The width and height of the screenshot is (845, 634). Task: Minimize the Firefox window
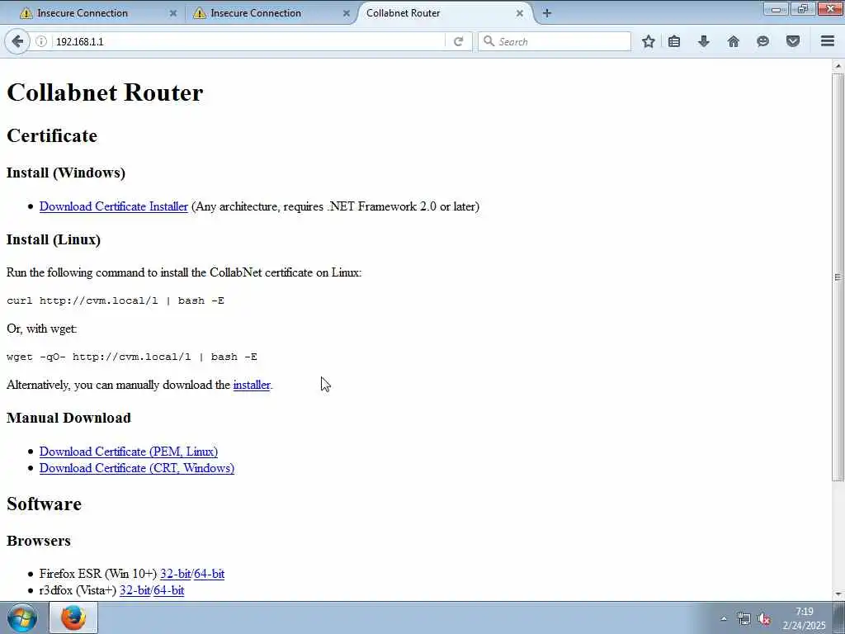(776, 8)
